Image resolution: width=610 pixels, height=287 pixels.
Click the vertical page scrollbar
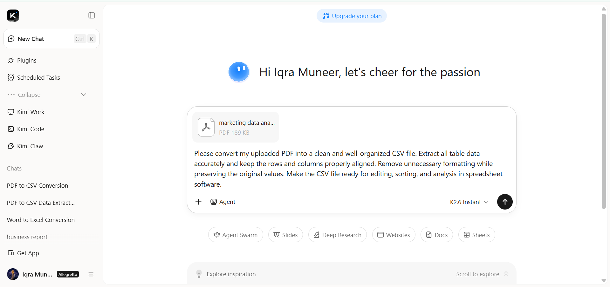[x=604, y=111]
